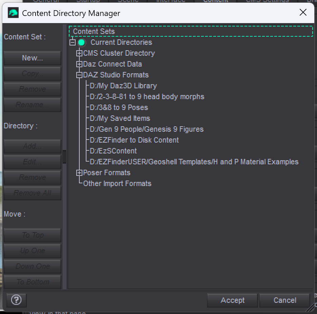Viewport: 317px width, 314px height.
Task: Click the Rename... button
Action: pos(33,105)
